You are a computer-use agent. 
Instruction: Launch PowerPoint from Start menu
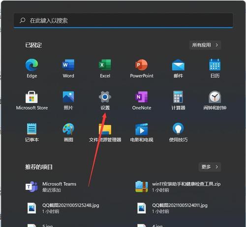[x=142, y=68]
